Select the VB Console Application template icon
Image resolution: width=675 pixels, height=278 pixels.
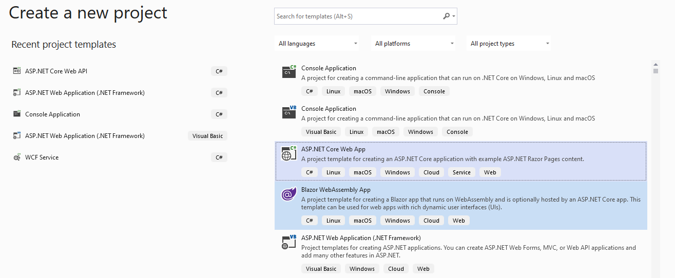coord(289,112)
